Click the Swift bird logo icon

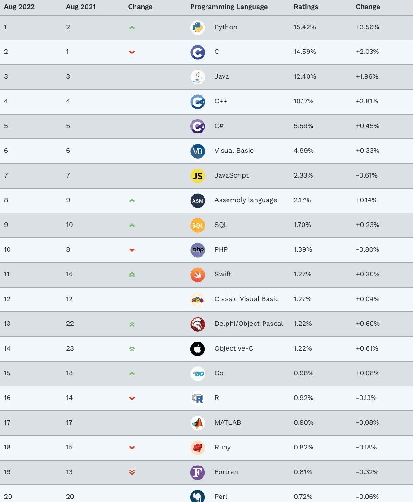coord(198,275)
